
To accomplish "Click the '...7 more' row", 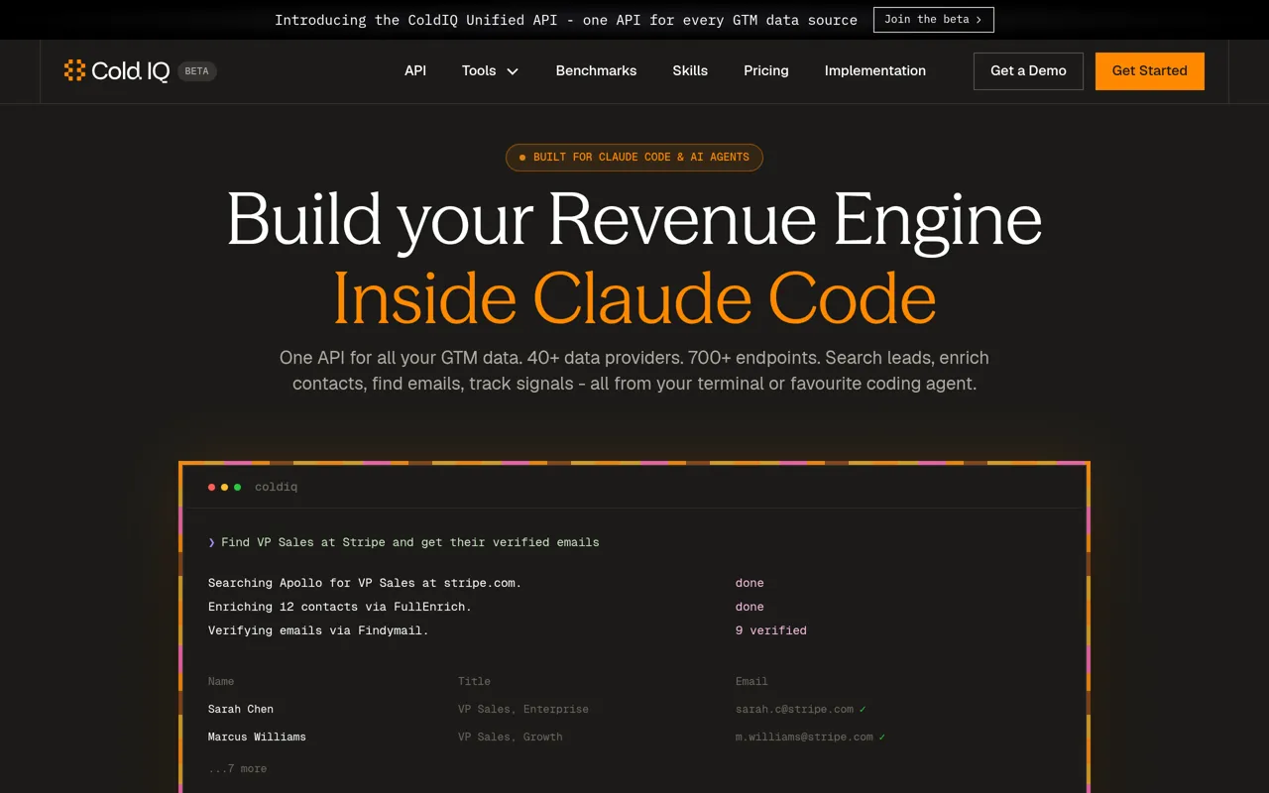I will pos(237,768).
